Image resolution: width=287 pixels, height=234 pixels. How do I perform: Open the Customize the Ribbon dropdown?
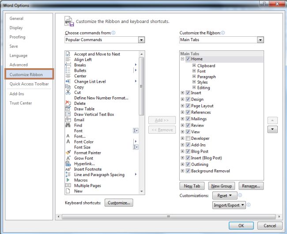pyautogui.click(x=260, y=40)
